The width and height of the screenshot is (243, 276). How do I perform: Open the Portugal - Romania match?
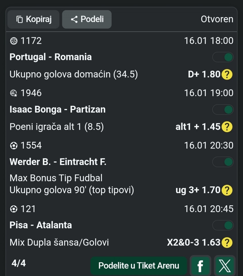(x=51, y=57)
